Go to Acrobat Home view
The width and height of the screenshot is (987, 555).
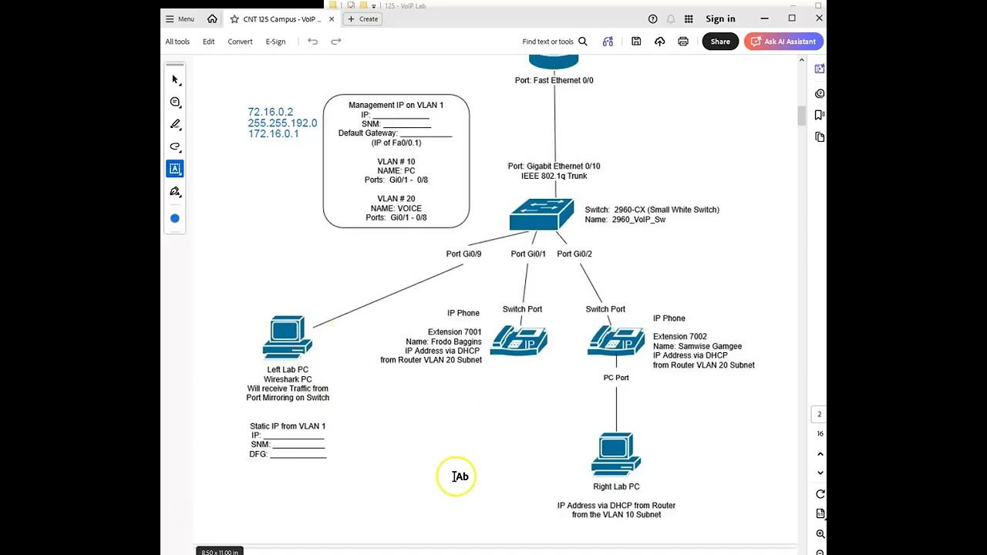click(212, 18)
